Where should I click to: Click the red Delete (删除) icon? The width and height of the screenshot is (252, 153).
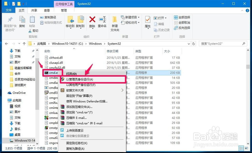click(x=92, y=20)
